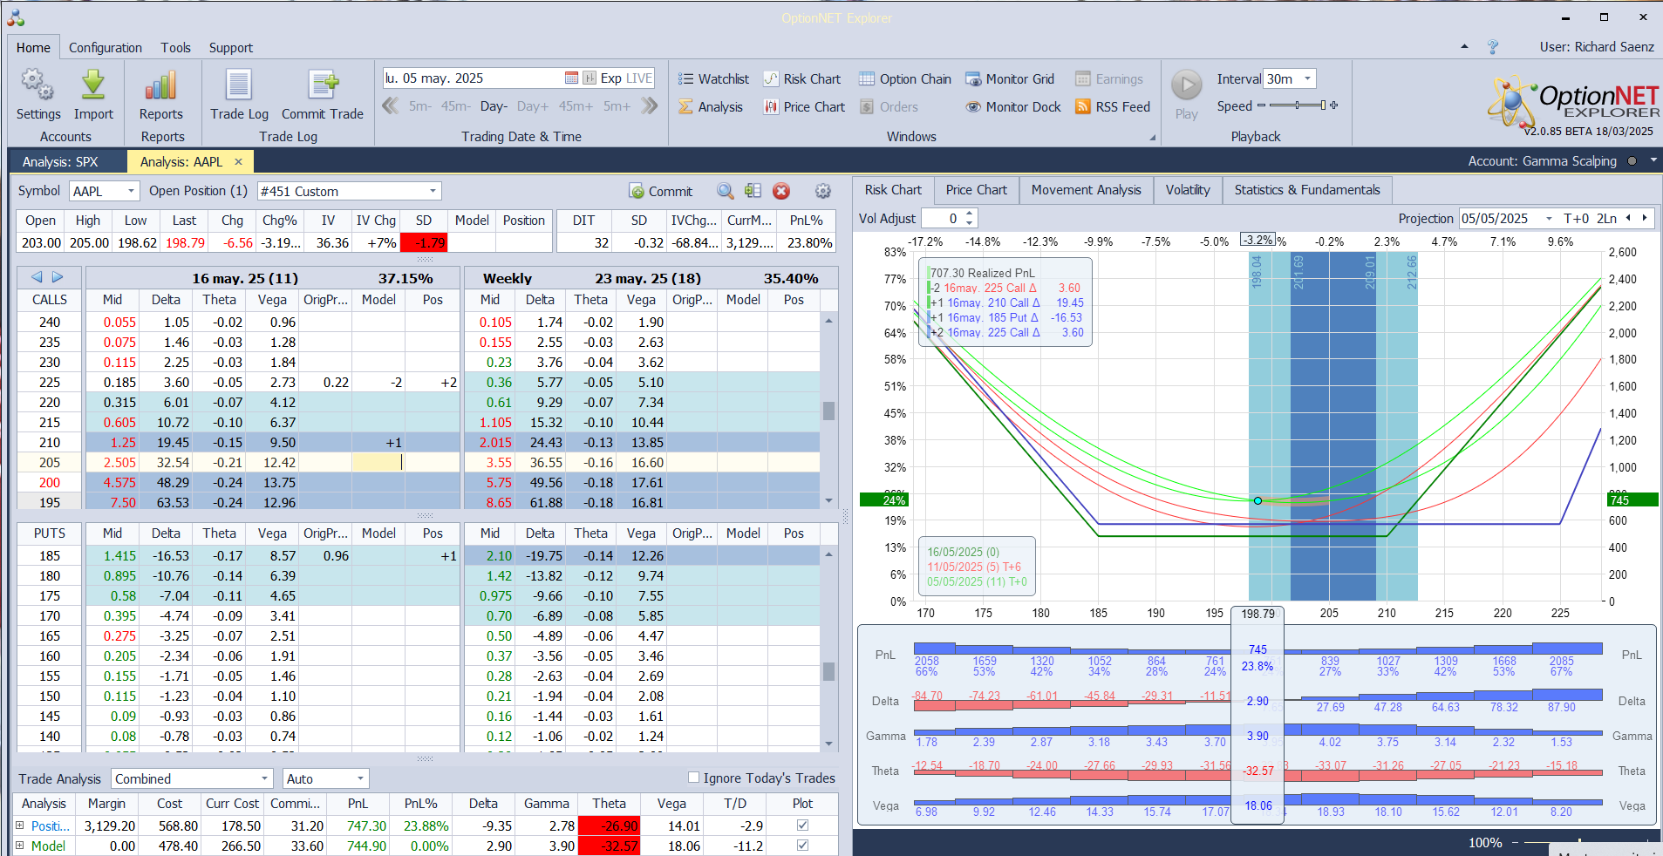This screenshot has height=856, width=1663.
Task: Go to next expiration with right triangle
Action: coord(58,277)
